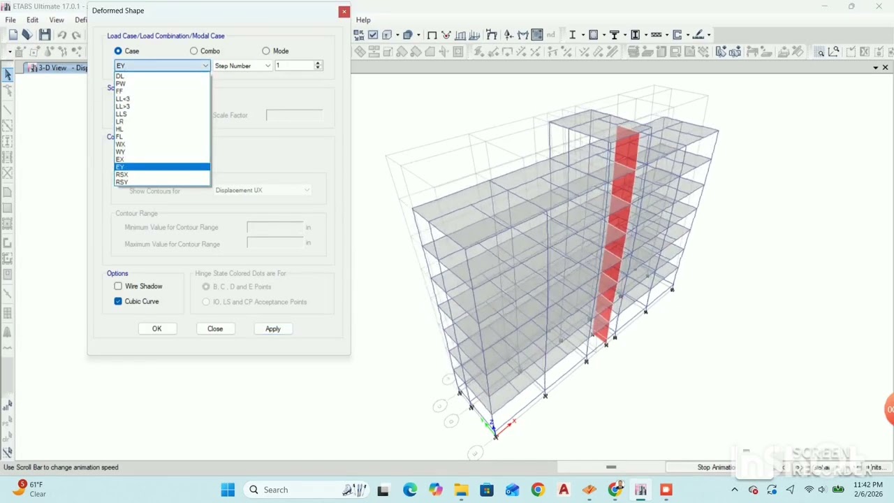The image size is (894, 503).
Task: Click the 'nd' named display toolbar icon
Action: point(551,35)
